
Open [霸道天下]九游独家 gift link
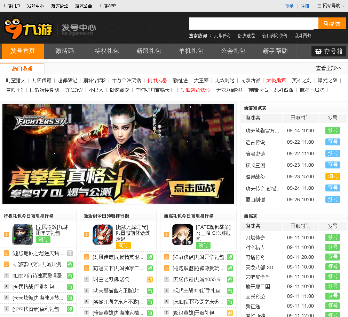(x=118, y=268)
